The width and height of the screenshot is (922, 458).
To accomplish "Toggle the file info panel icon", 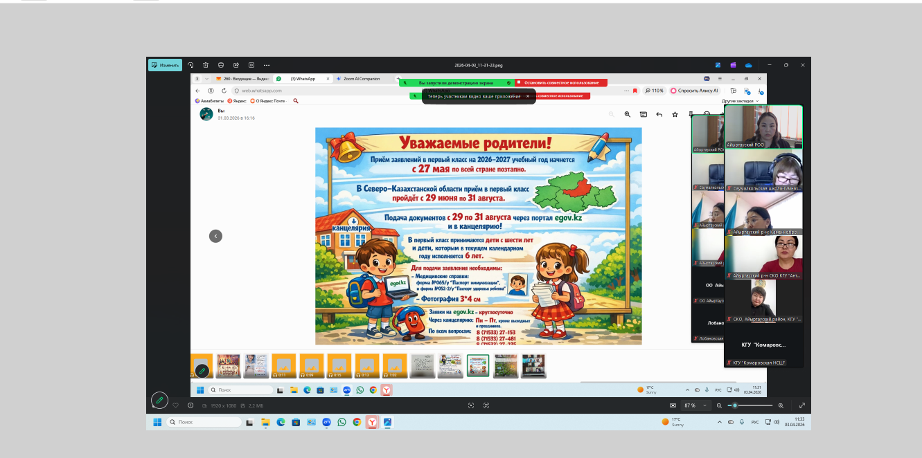I will coord(190,405).
